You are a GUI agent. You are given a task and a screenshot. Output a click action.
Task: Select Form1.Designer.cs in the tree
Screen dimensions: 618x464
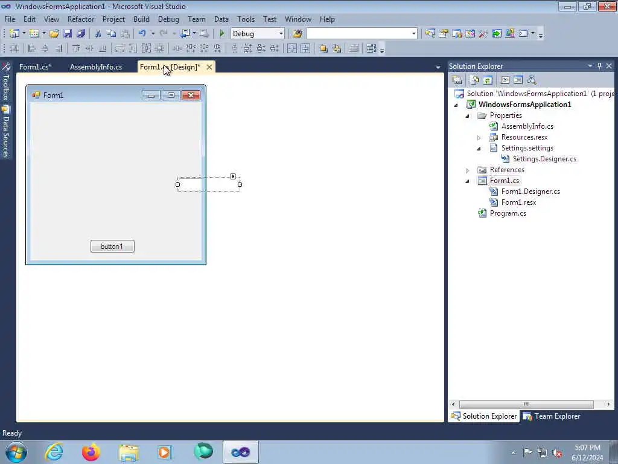tap(530, 192)
